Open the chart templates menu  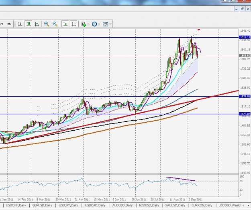(x=106, y=24)
